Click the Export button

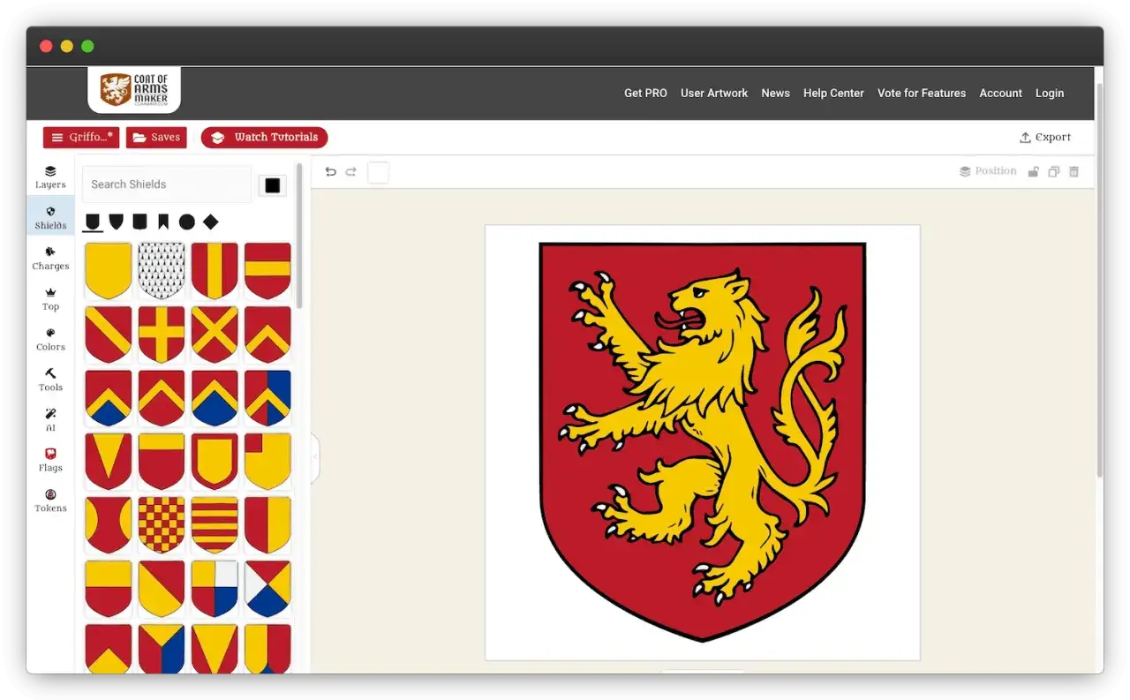click(x=1045, y=137)
